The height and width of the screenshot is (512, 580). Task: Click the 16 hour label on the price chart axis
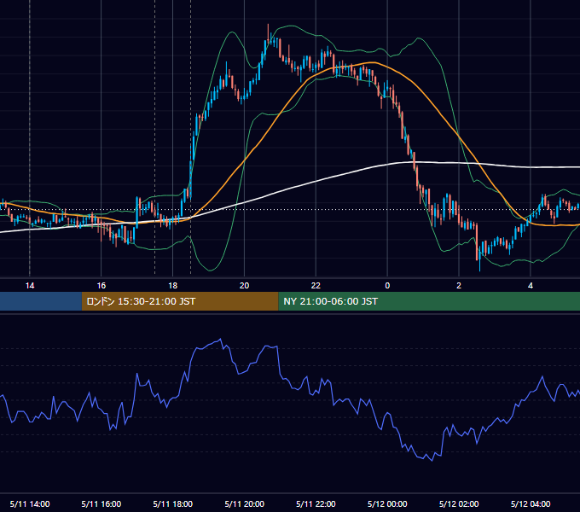(101, 286)
